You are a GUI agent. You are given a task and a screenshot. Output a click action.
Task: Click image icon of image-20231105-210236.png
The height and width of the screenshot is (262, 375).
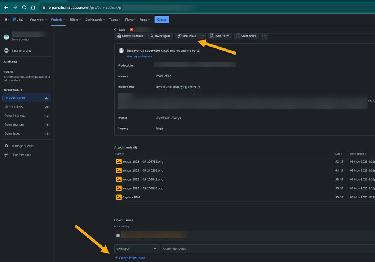click(x=119, y=170)
